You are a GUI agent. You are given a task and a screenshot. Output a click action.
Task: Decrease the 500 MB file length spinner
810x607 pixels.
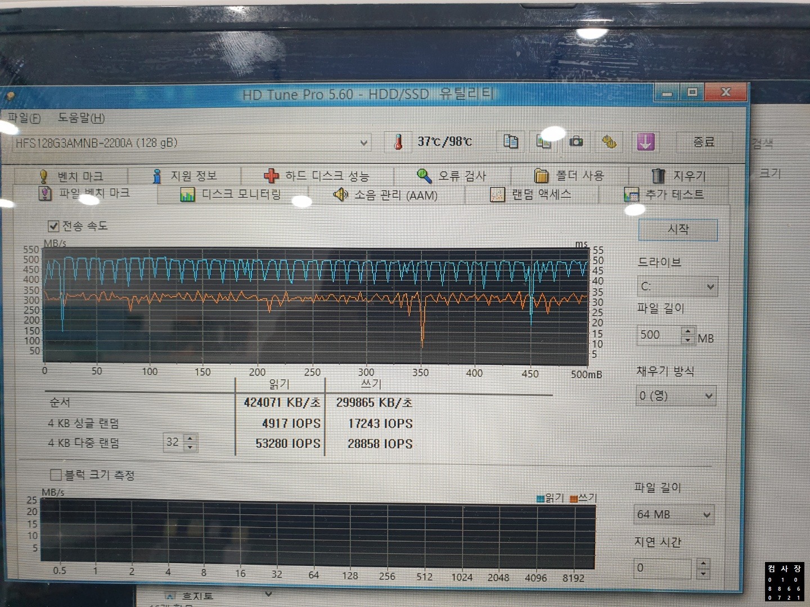[688, 340]
